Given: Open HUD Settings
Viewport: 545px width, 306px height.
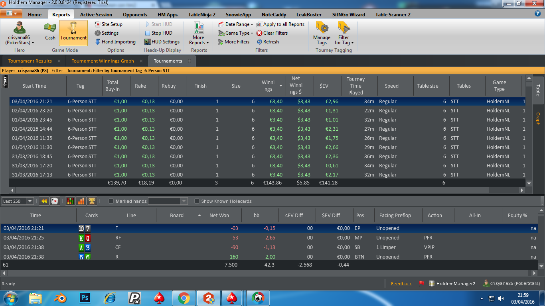Looking at the screenshot, I should 162,42.
